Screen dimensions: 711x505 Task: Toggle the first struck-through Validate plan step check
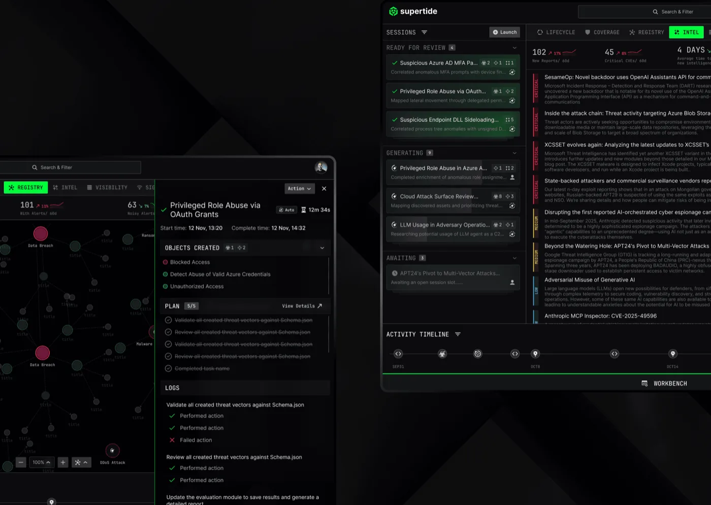[168, 320]
